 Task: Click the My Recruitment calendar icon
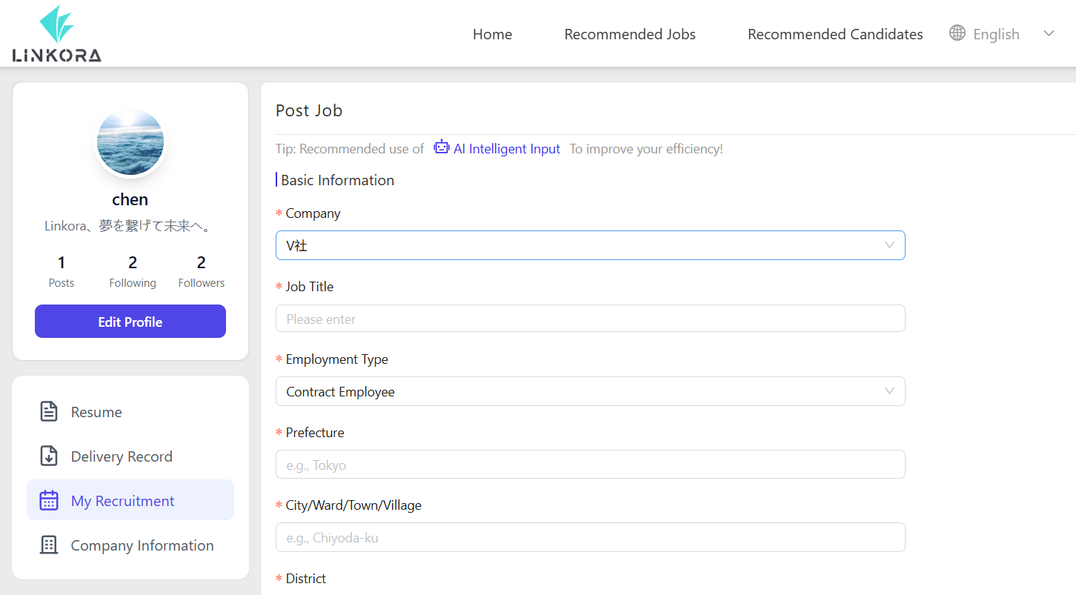(49, 501)
